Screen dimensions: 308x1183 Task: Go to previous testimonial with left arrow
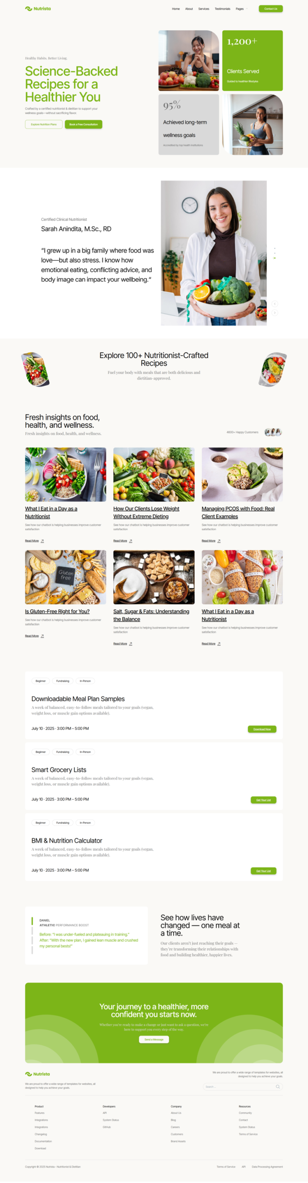275,304
